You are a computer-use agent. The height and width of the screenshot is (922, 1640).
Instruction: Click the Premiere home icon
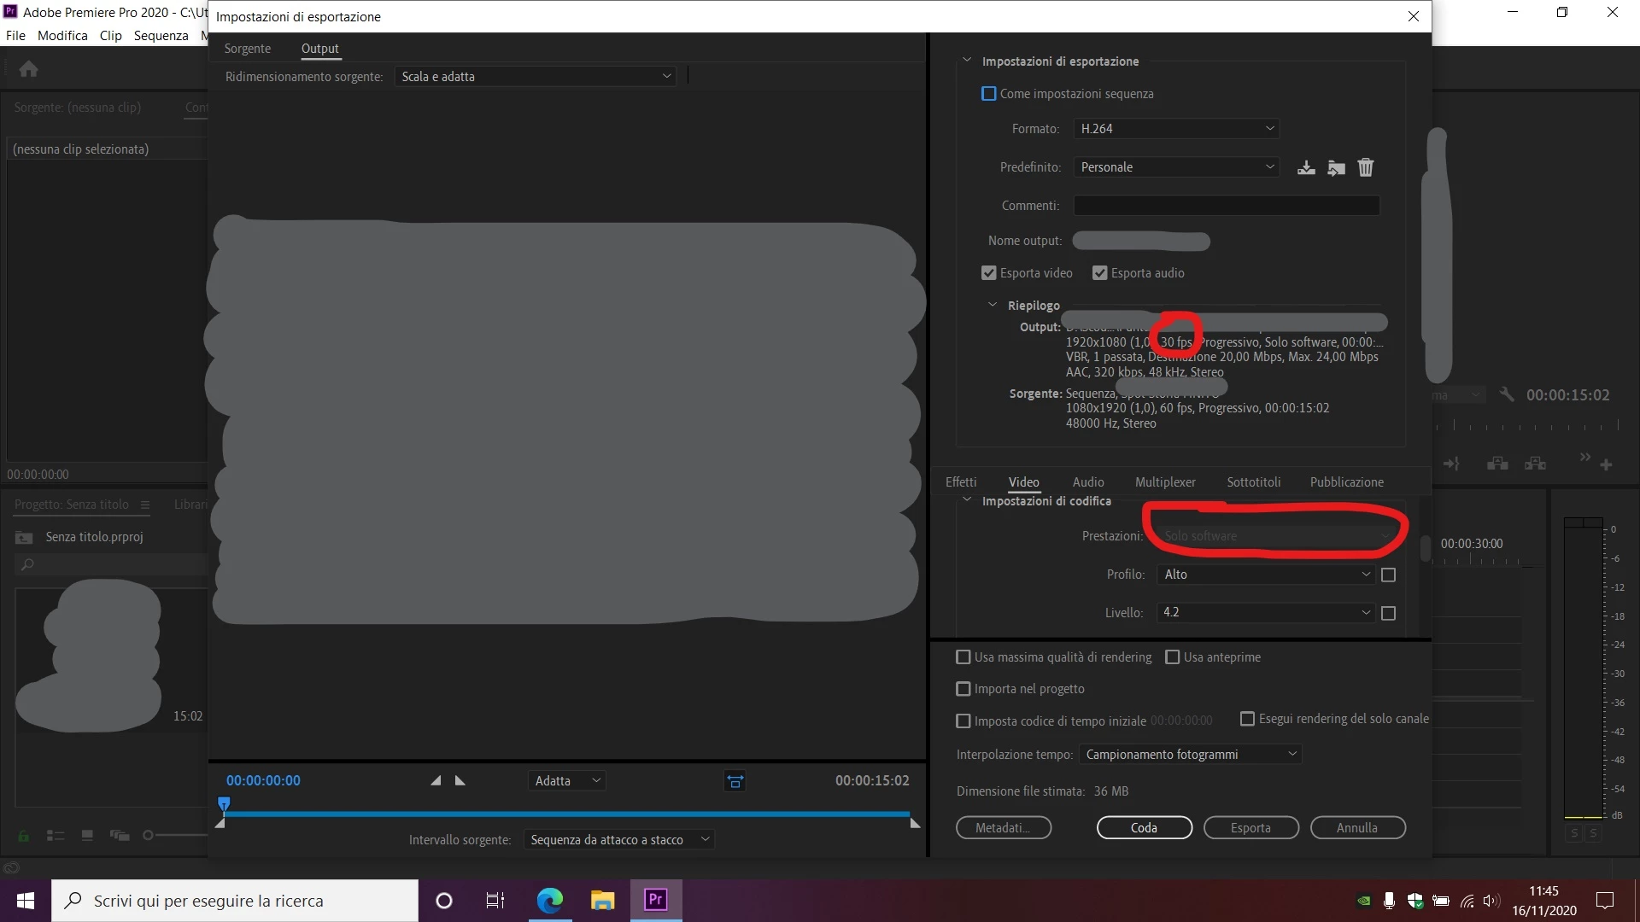click(28, 69)
